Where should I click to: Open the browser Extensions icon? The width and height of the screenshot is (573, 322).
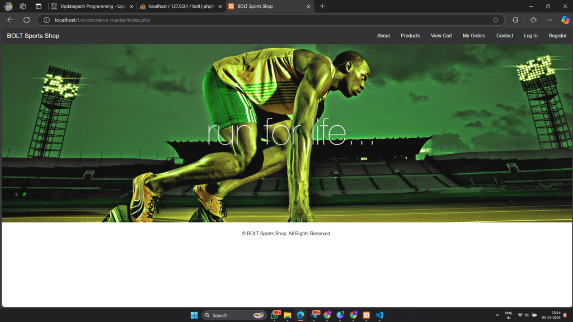tap(515, 20)
